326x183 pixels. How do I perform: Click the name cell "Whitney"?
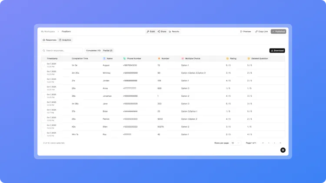click(x=106, y=73)
